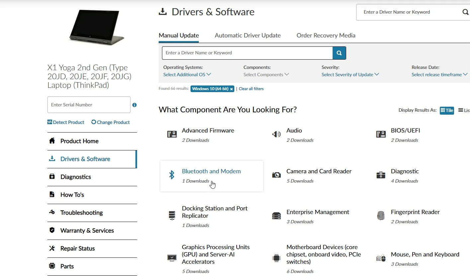
Task: Click the Warranty & Services shield icon
Action: point(52,230)
